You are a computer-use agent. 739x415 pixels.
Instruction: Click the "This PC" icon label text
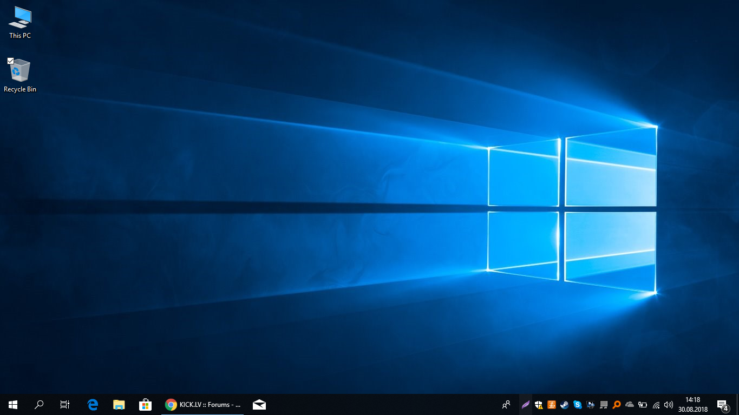[20, 36]
